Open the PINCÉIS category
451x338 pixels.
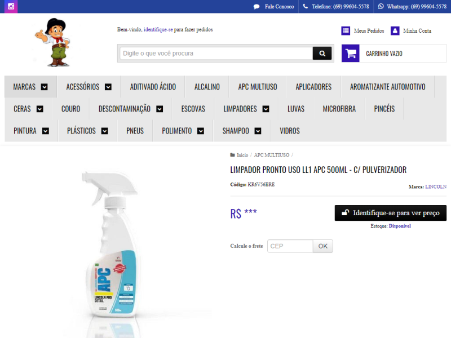(x=384, y=109)
